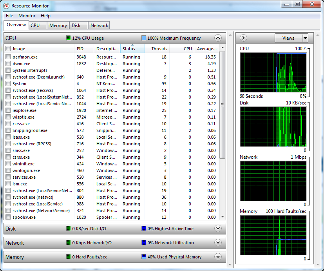Check the iexplore.exe checkbox
Screen dimensions: 324x271
pyautogui.click(x=8, y=110)
